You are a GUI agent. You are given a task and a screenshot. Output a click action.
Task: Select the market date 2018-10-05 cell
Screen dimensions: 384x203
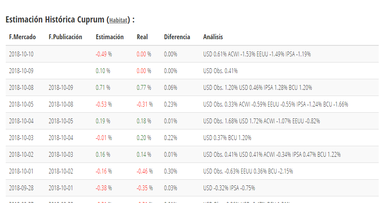point(21,104)
